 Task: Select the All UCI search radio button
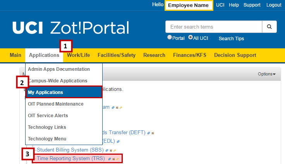[190, 37]
